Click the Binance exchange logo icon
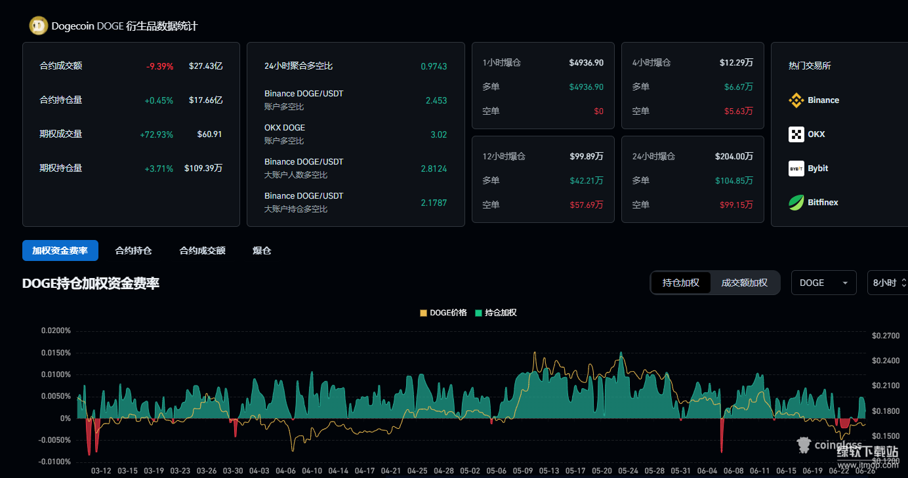908x478 pixels. [796, 100]
